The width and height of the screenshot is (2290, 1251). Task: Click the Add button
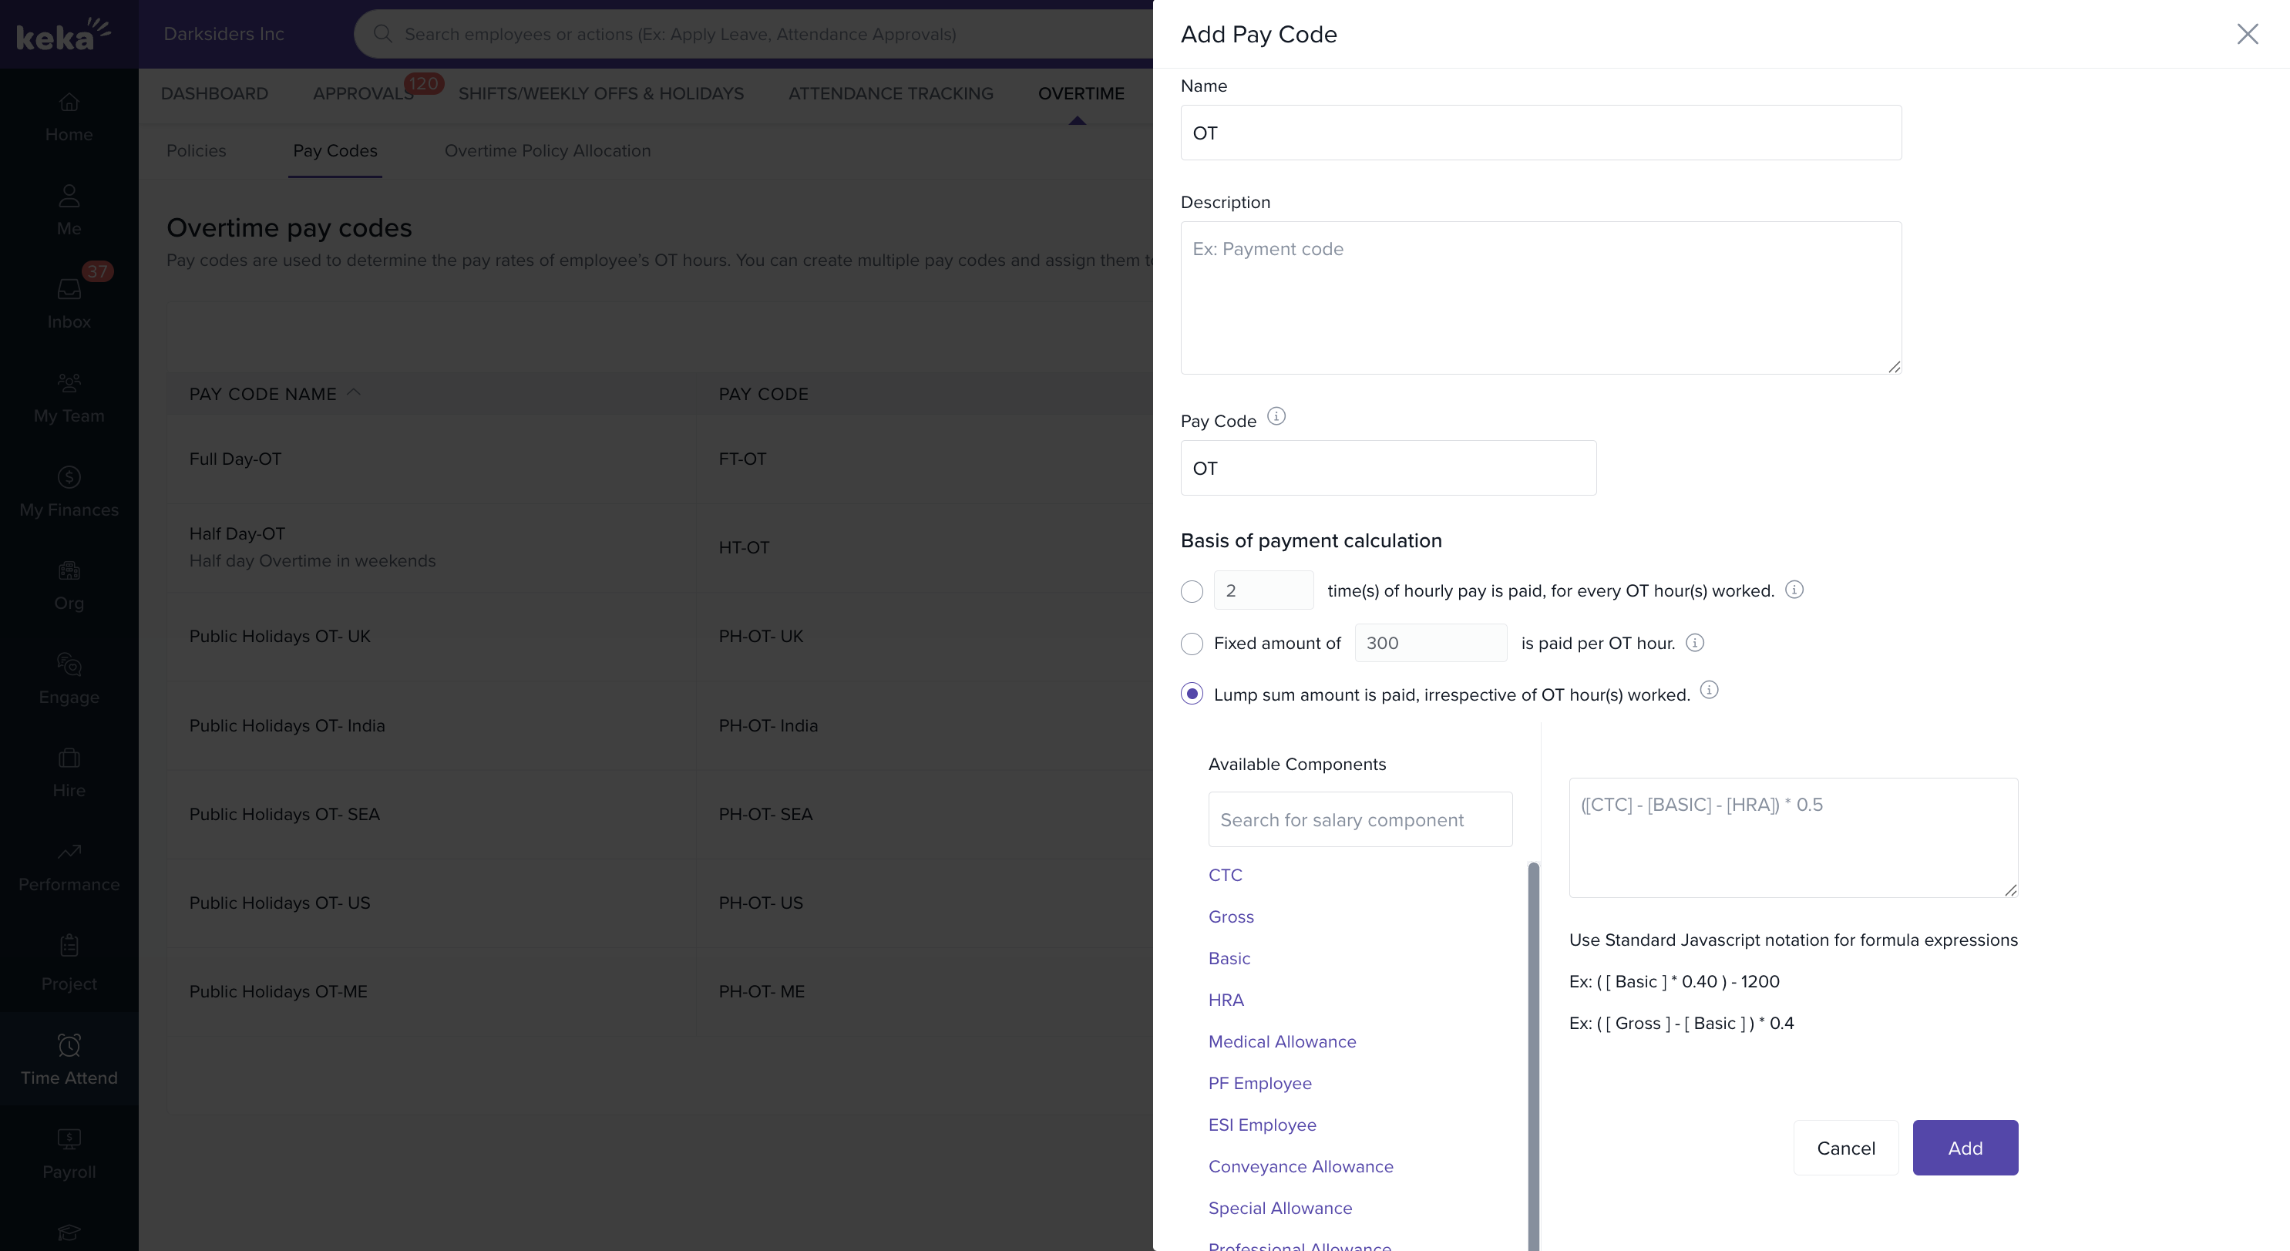click(1965, 1147)
